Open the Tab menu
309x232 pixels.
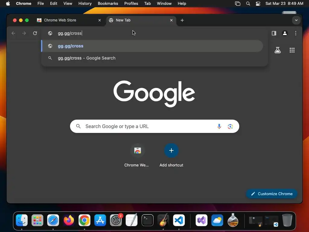[x=147, y=3]
